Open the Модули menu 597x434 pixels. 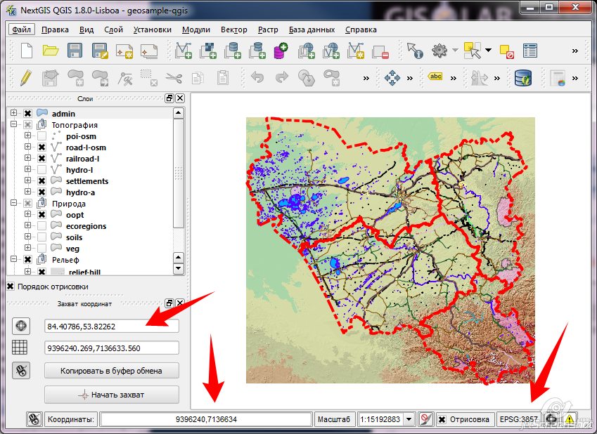196,29
